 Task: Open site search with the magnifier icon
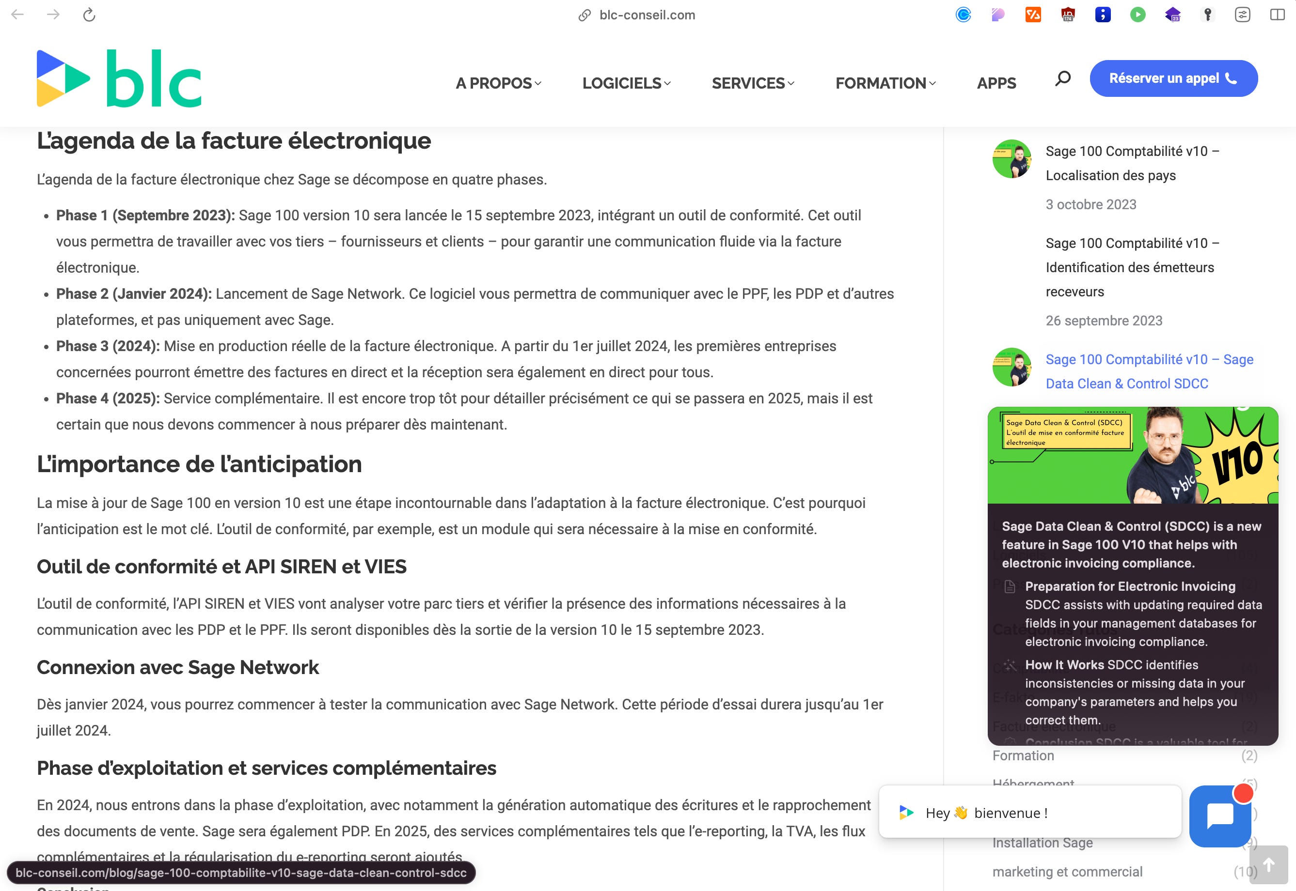tap(1062, 78)
